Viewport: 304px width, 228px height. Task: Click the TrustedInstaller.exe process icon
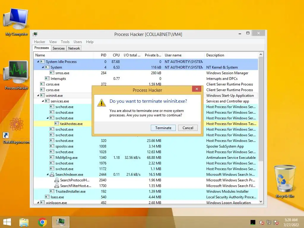(x=52, y=191)
